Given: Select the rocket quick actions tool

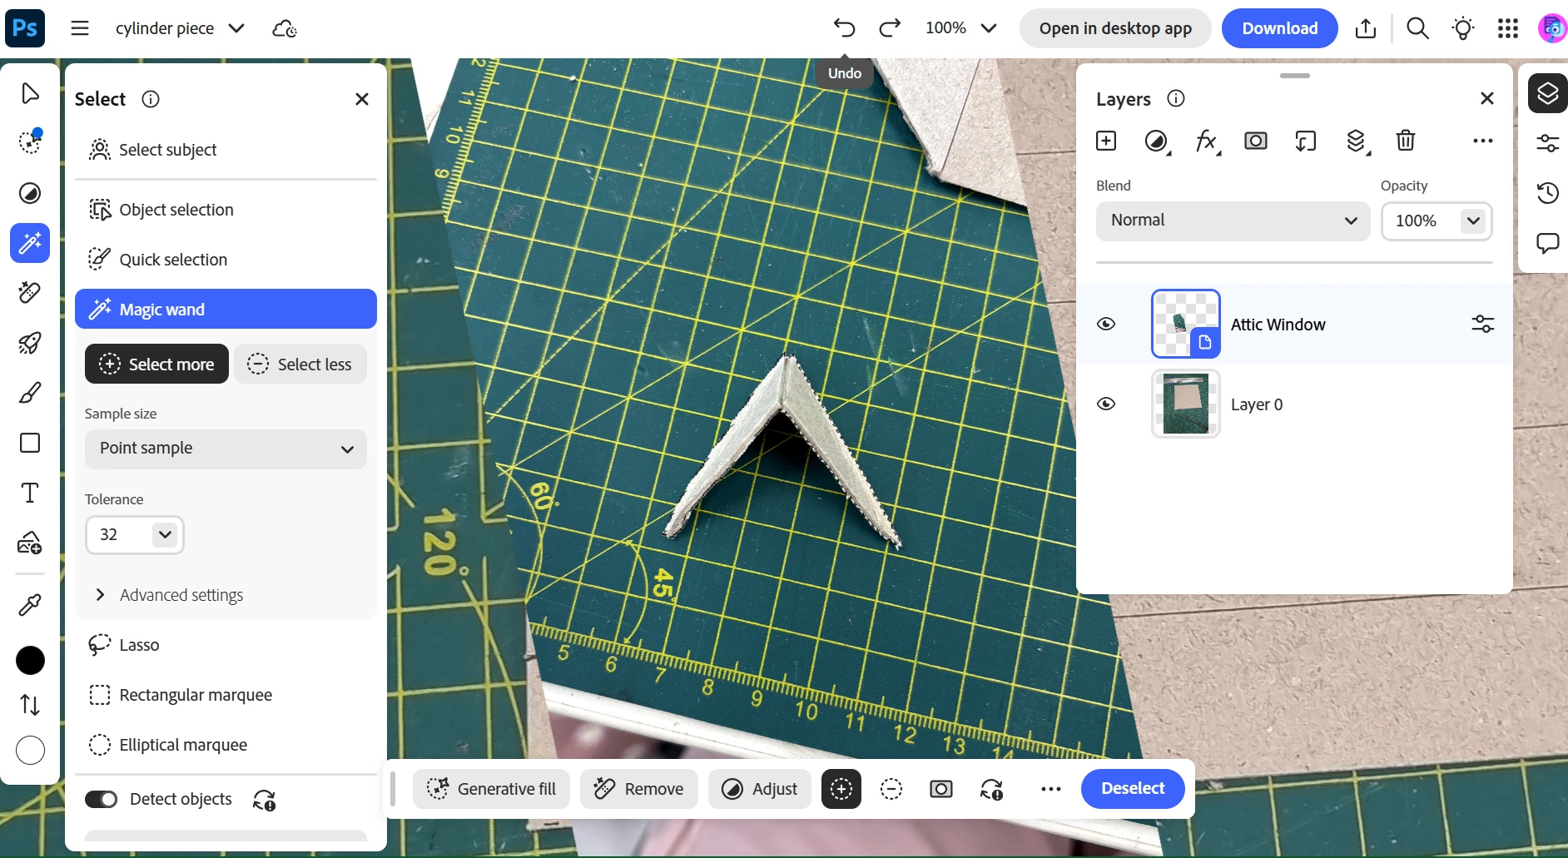Looking at the screenshot, I should 30,342.
